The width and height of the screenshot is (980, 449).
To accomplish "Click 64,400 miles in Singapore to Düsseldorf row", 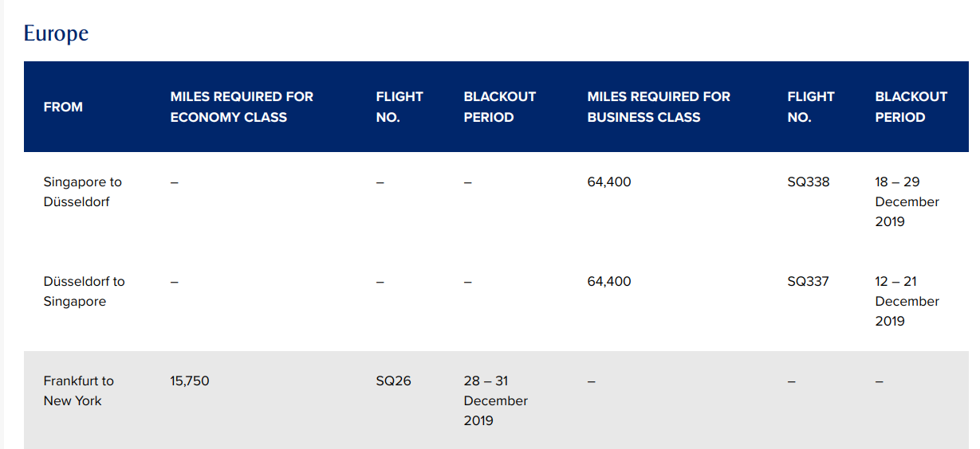I will 609,182.
